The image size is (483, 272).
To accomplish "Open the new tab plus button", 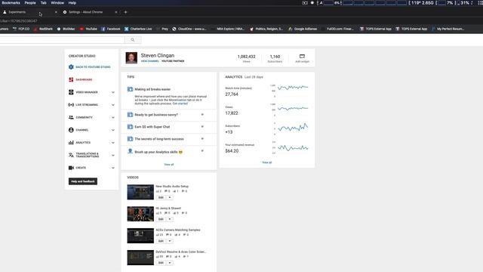I will pyautogui.click(x=126, y=12).
